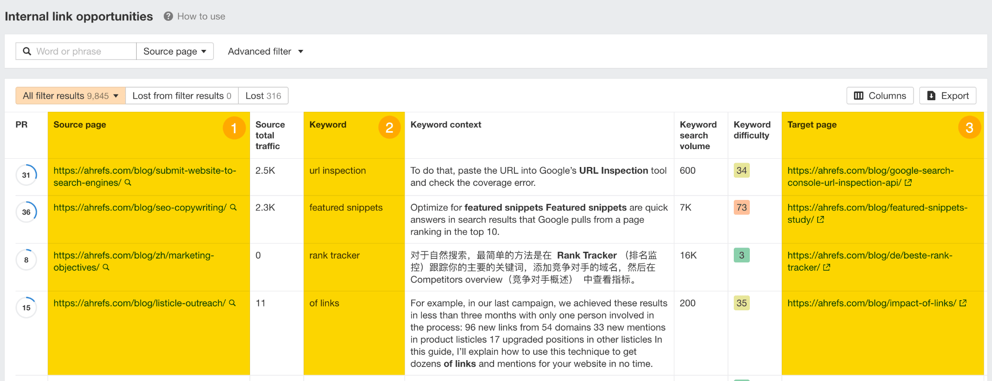Click the magnifier icon beside listicle-outreach URL

232,303
